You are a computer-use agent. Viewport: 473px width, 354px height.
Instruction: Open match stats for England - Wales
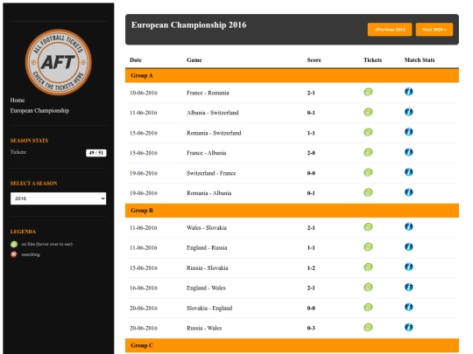click(x=409, y=288)
